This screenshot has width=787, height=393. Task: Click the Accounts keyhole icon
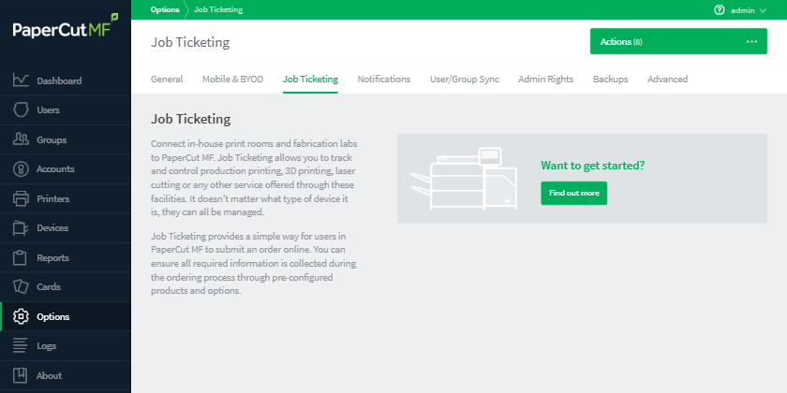pyautogui.click(x=21, y=169)
